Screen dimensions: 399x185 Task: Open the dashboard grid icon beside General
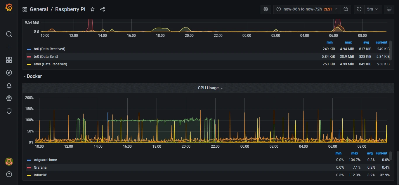coord(25,9)
